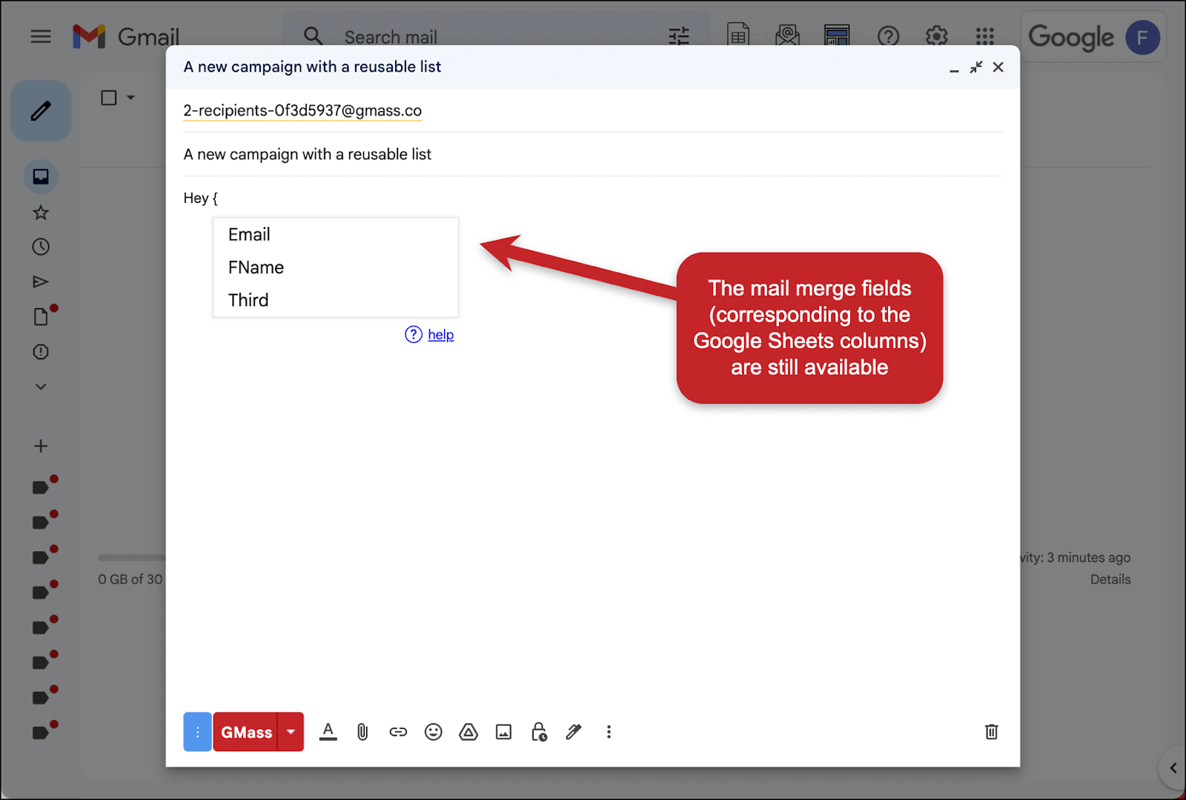Open GMass campaign reports icon

(837, 36)
